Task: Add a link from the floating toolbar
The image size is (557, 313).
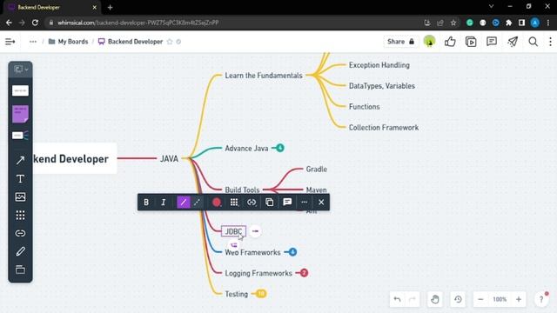Action: [x=252, y=203]
